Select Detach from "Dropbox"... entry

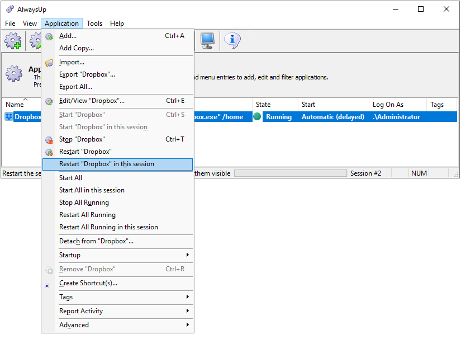click(x=117, y=241)
